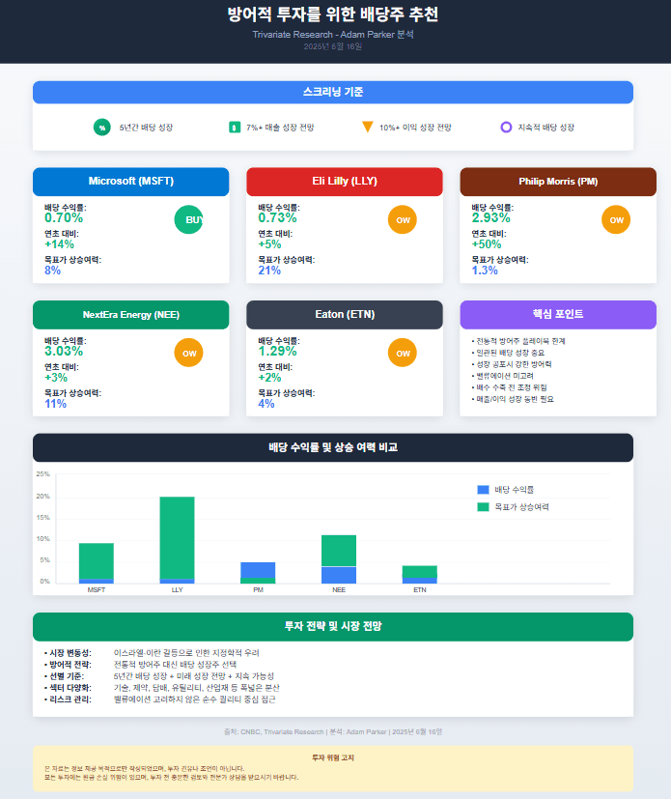This screenshot has width=671, height=799.
Task: Click the 방어적 전략 strategy row label
Action: 68,665
